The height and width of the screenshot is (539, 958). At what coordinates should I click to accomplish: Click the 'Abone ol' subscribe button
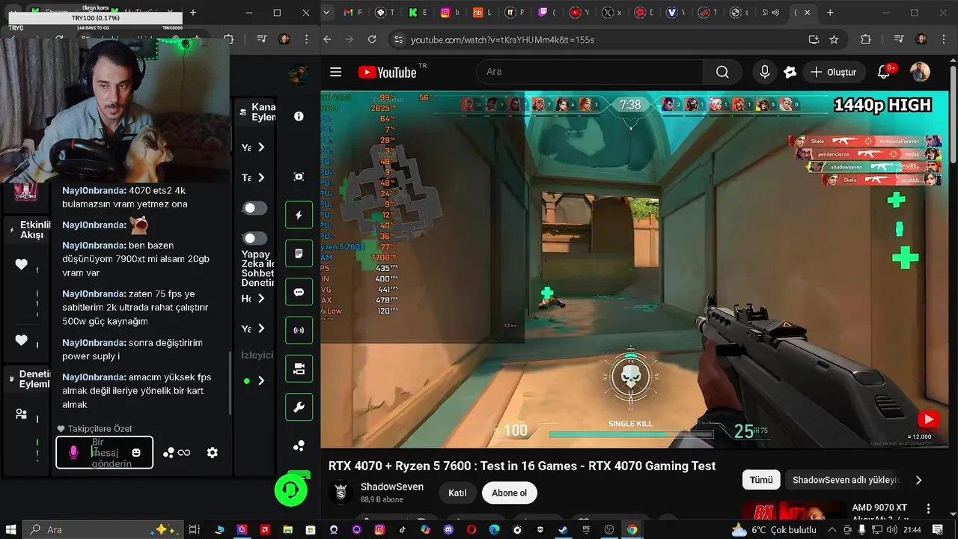(x=510, y=493)
